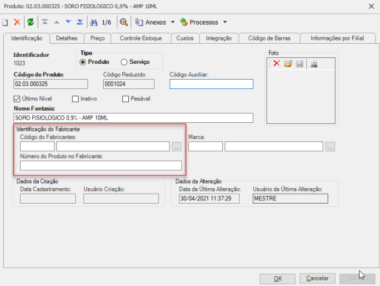
Task: Click the Cancelar button
Action: click(317, 278)
